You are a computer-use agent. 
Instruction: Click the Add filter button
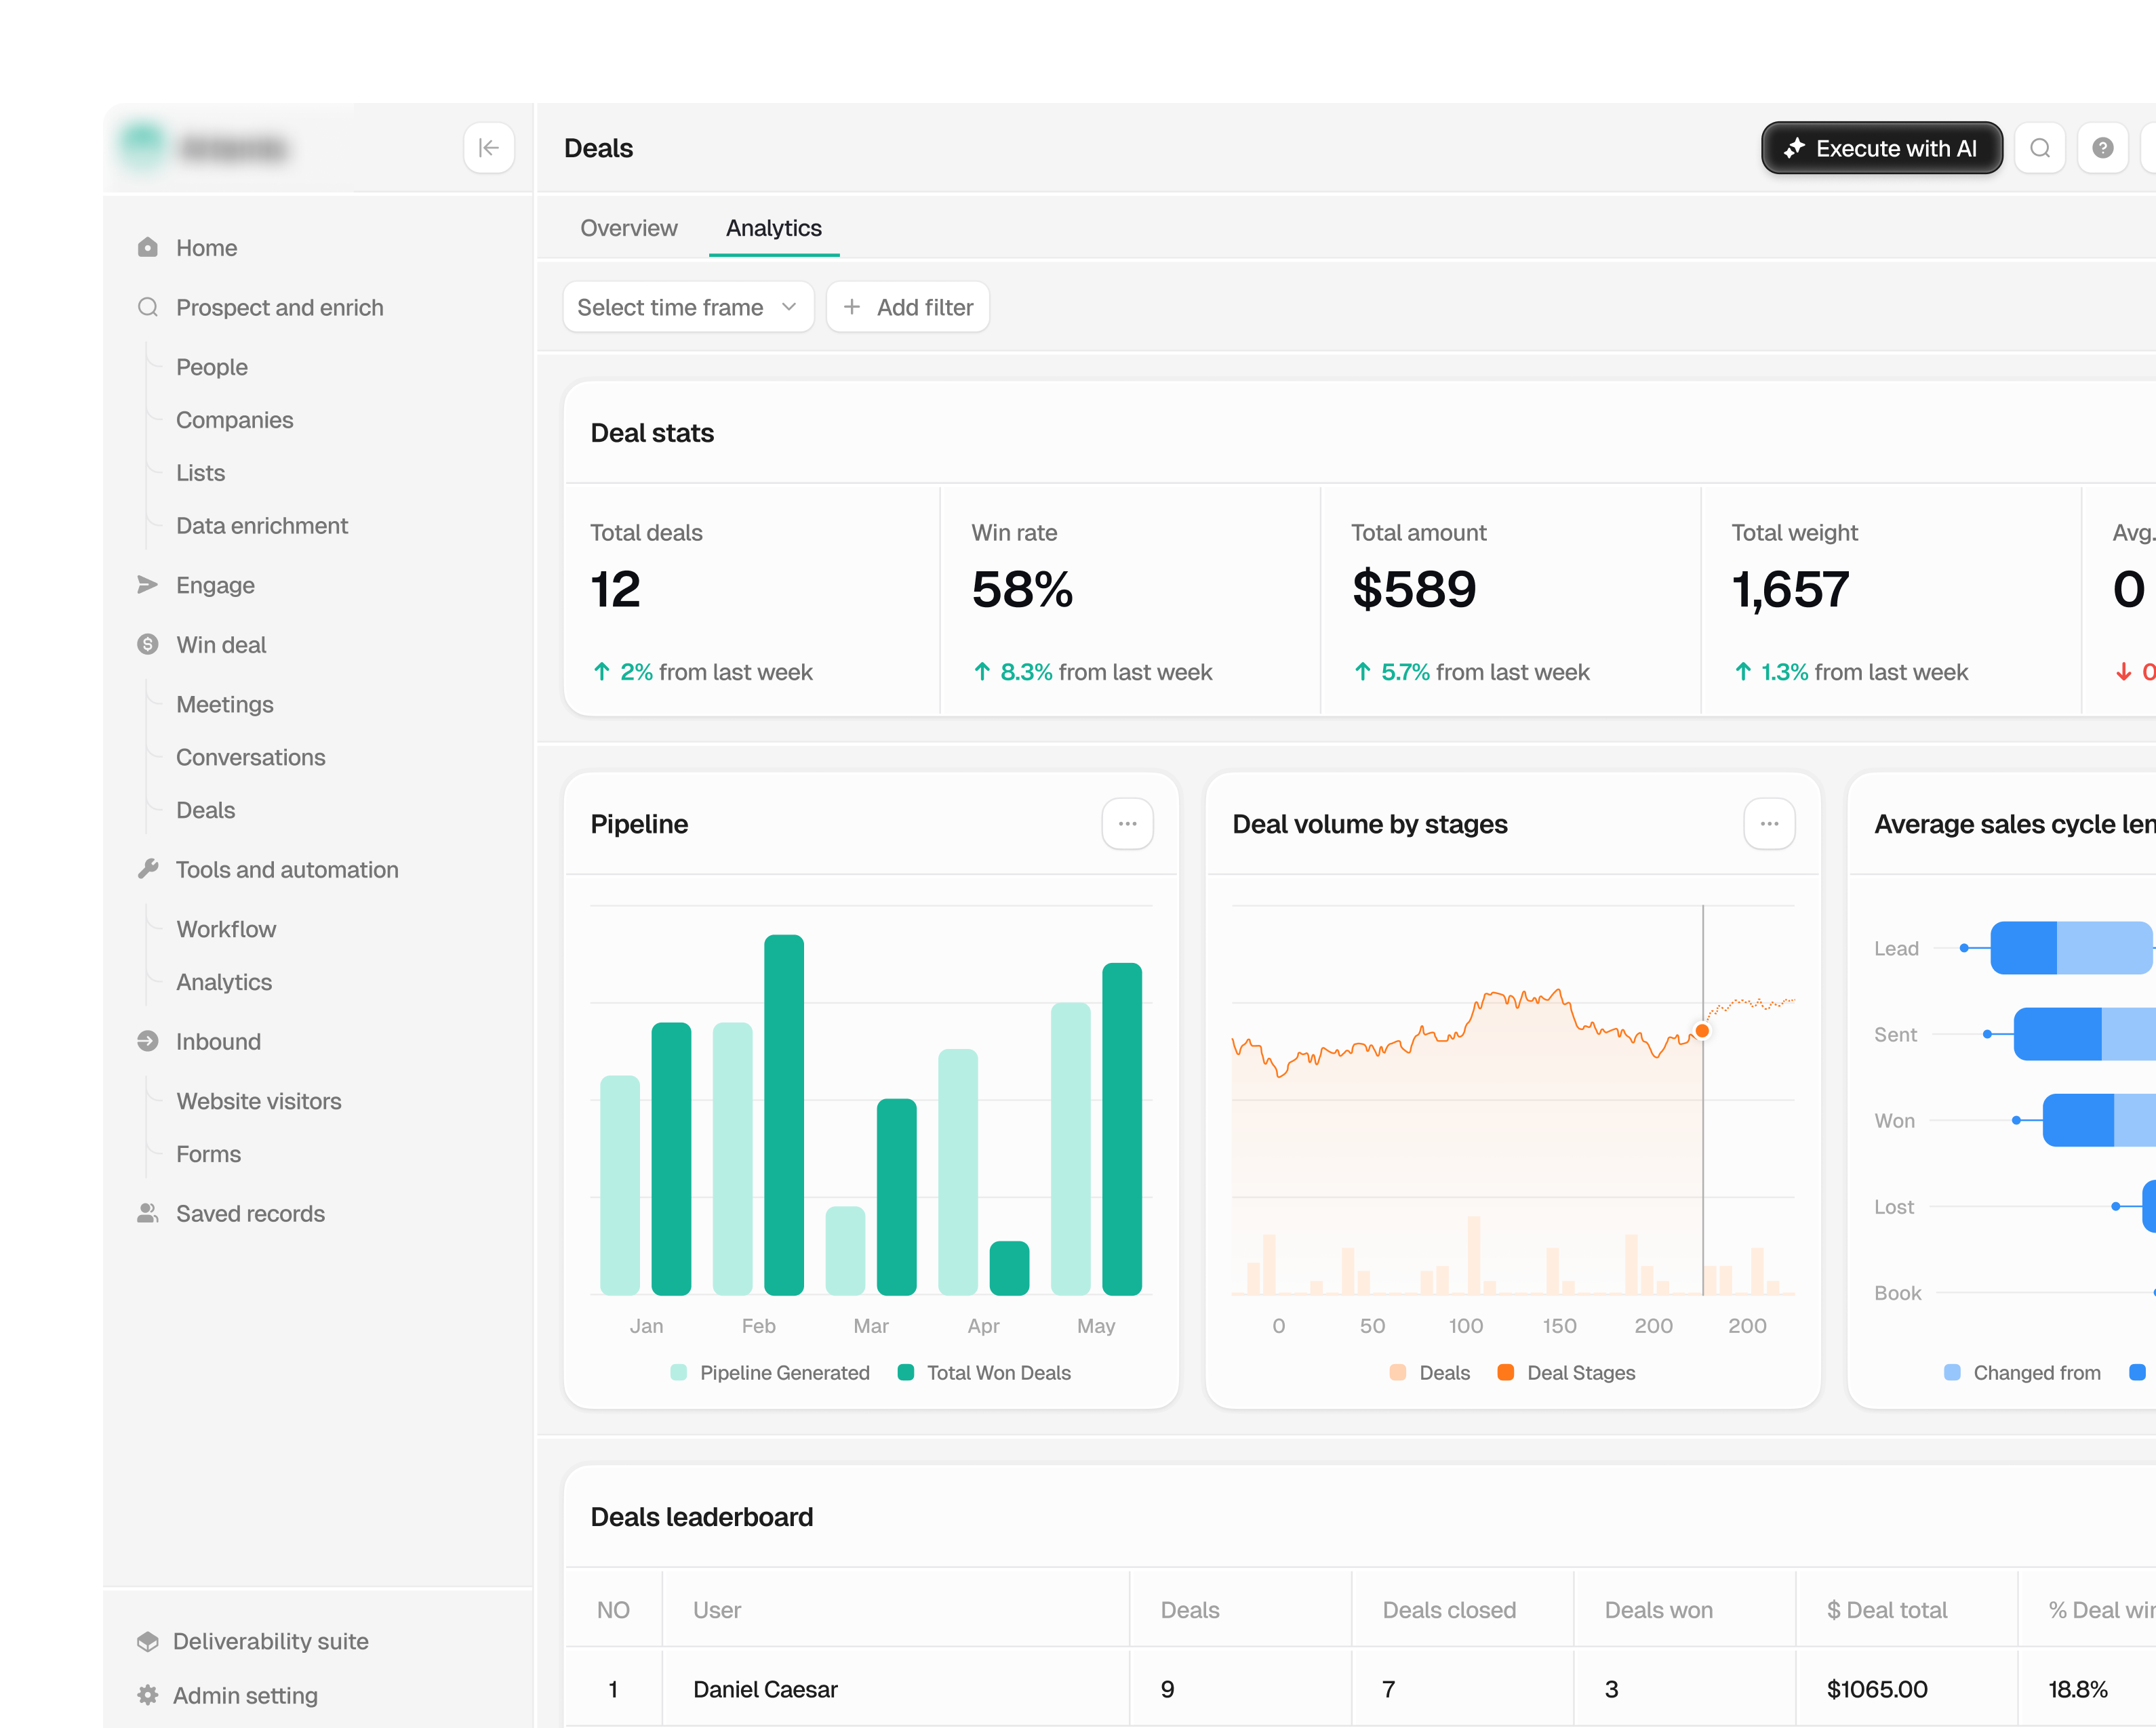908,307
